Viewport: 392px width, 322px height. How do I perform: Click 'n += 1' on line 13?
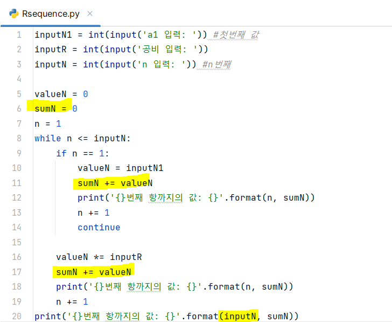pos(94,213)
